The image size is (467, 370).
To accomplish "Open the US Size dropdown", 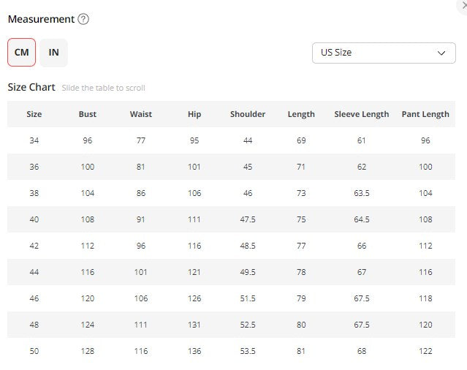I will coord(383,53).
